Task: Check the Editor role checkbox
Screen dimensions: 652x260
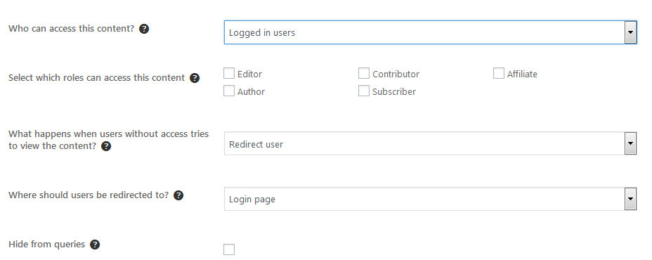Action: pos(229,73)
